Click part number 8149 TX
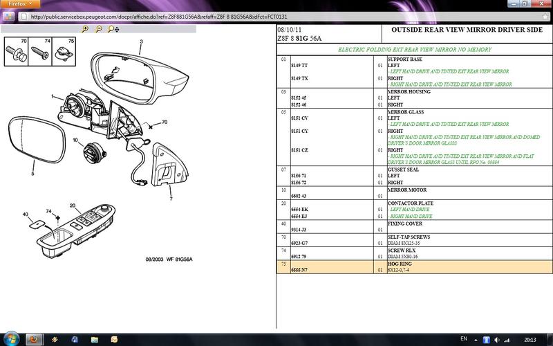The width and height of the screenshot is (553, 346). 299,78
